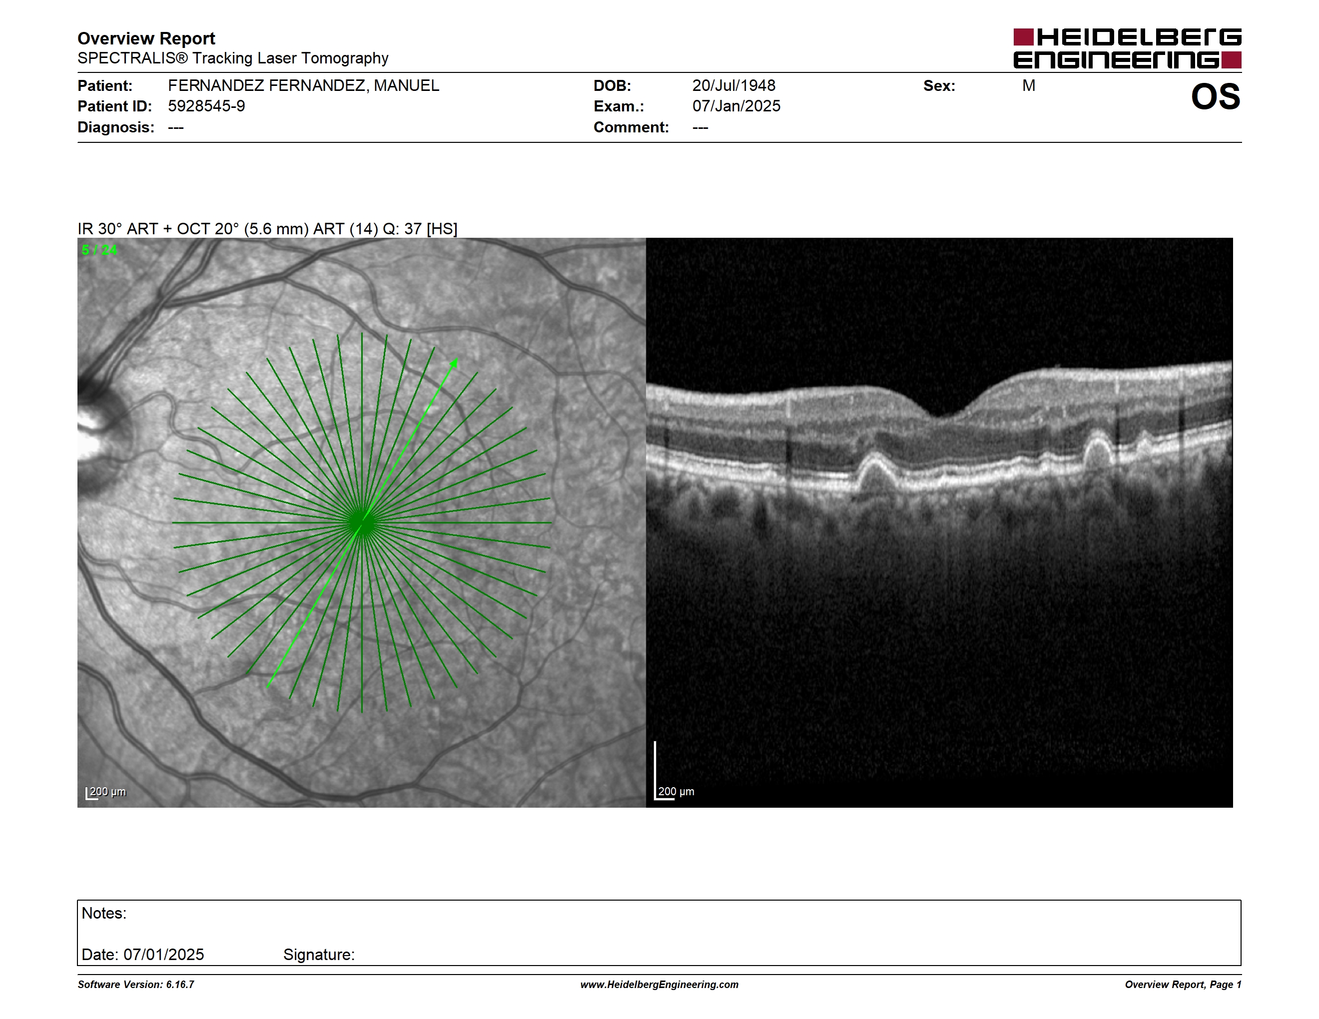Click the green "5 / 24" scan counter
This screenshot has height=1019, width=1319.
tap(99, 250)
